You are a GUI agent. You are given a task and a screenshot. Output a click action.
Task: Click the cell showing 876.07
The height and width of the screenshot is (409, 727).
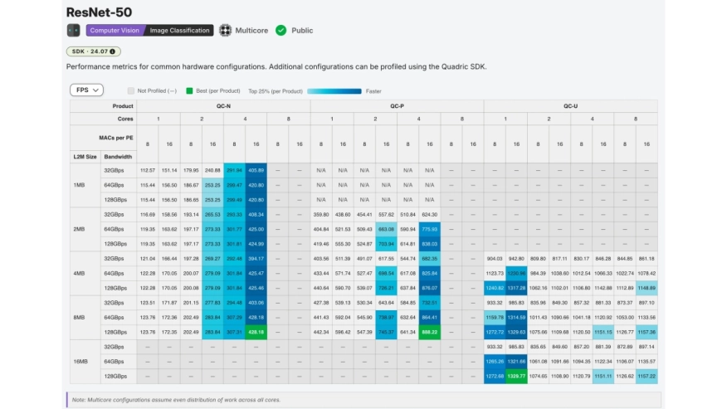(x=429, y=288)
